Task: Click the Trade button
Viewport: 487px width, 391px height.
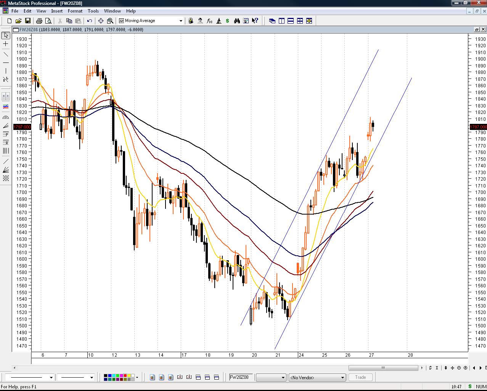Action: [360, 377]
